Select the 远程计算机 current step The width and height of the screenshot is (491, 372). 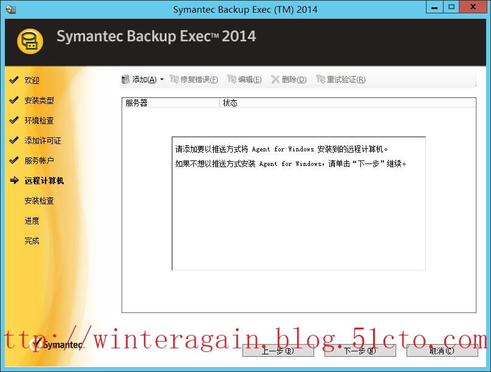(44, 181)
